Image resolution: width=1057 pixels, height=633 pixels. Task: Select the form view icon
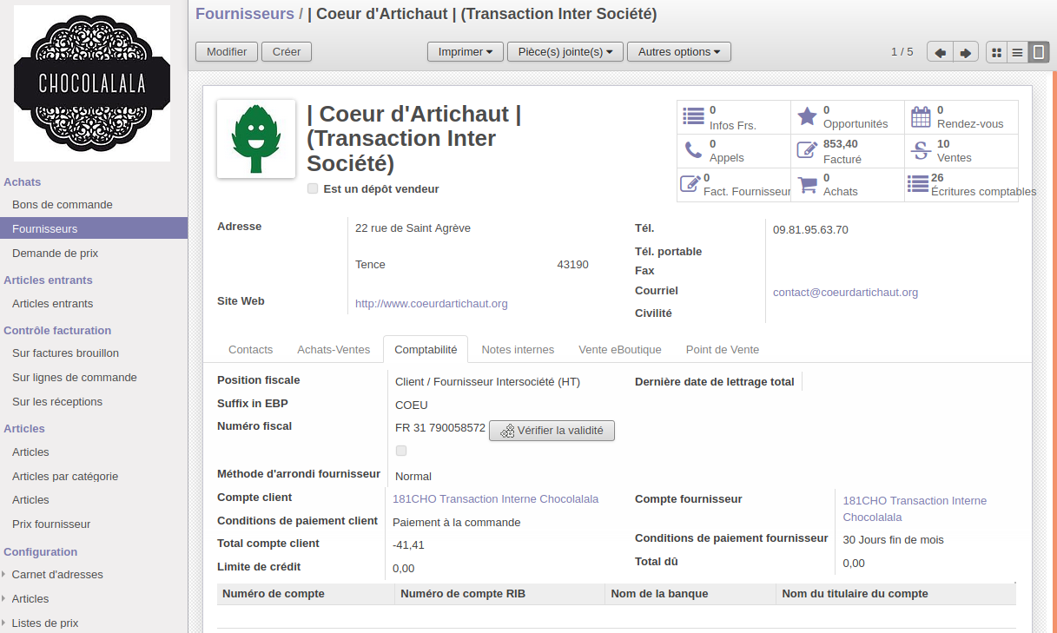[x=1038, y=52]
